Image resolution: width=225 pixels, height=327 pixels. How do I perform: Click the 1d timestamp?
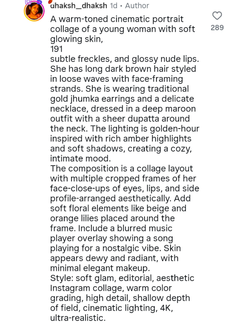tap(114, 6)
